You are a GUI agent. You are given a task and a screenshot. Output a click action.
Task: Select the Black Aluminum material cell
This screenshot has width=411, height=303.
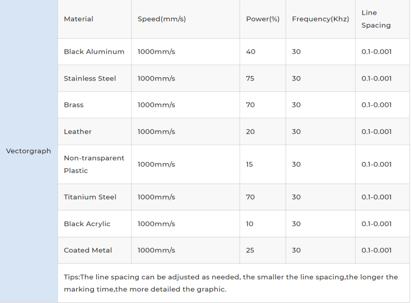[x=94, y=51]
